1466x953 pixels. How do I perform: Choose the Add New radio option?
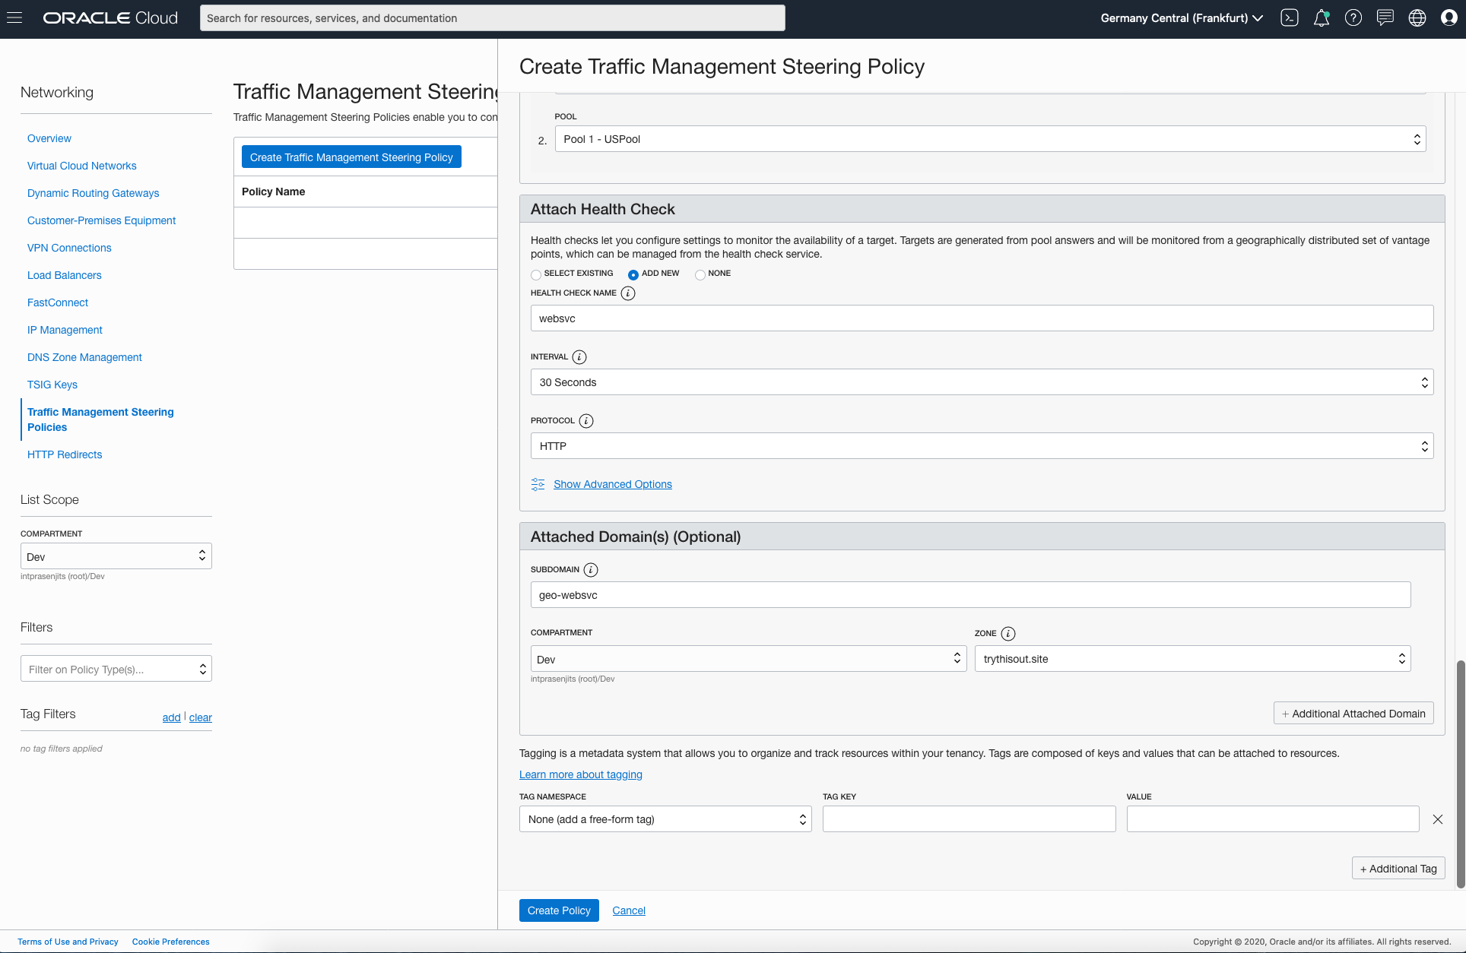point(633,274)
